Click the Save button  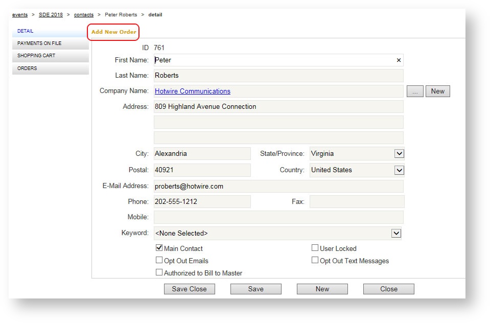pyautogui.click(x=255, y=289)
